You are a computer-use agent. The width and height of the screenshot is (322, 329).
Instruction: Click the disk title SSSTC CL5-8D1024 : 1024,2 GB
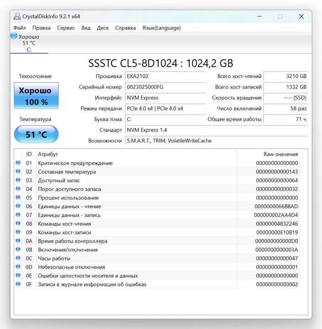coord(161,63)
